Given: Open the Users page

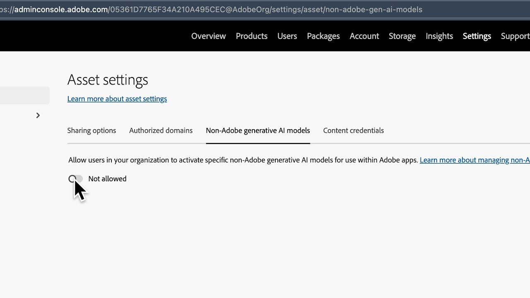Looking at the screenshot, I should [x=287, y=36].
